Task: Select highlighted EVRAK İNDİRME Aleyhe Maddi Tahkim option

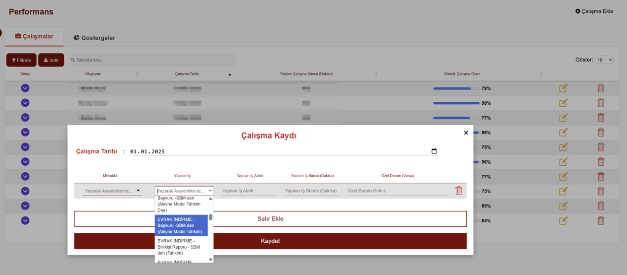Action: pyautogui.click(x=181, y=225)
